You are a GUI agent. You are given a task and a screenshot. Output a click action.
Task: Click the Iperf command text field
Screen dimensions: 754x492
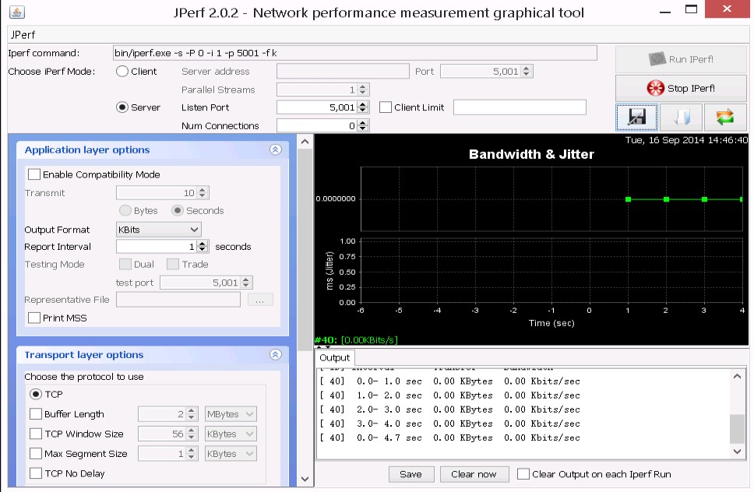[x=355, y=53]
